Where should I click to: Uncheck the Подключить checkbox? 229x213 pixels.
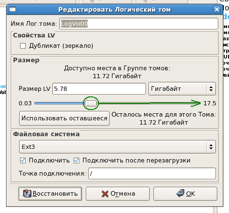coord(23,161)
